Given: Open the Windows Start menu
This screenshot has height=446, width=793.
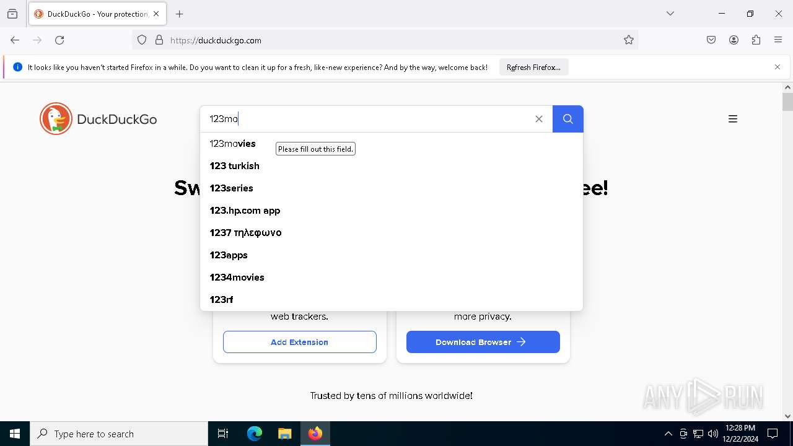Looking at the screenshot, I should click(x=15, y=434).
